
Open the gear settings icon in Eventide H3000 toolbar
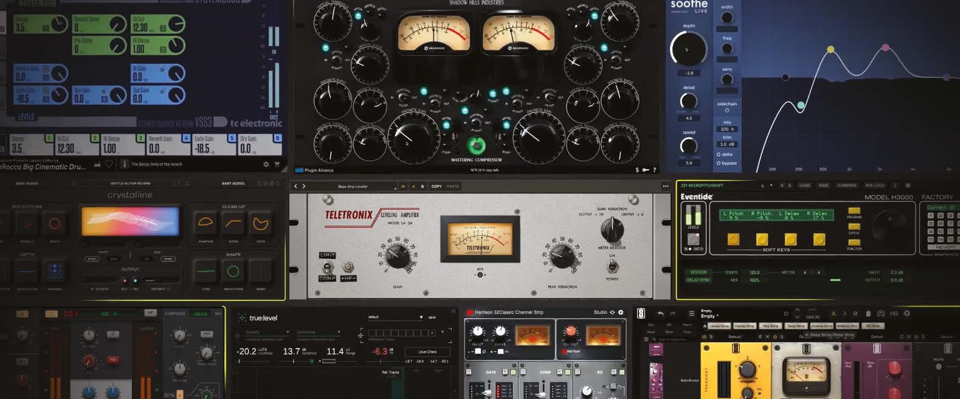[908, 185]
